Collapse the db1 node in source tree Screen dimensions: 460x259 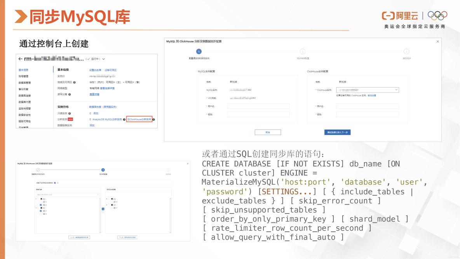click(36, 208)
